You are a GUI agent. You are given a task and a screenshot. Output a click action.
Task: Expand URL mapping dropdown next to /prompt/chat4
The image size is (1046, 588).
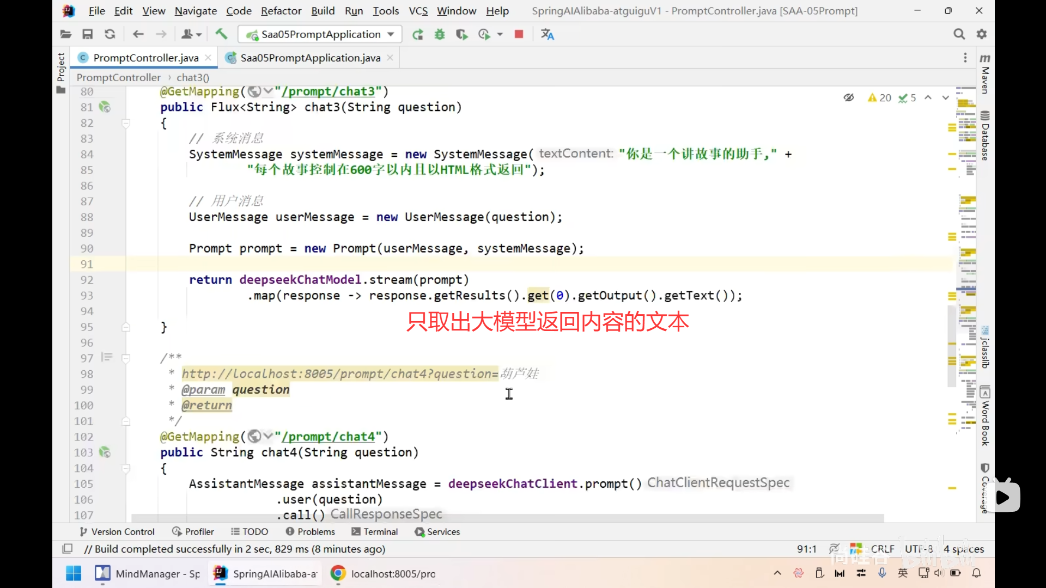267,436
